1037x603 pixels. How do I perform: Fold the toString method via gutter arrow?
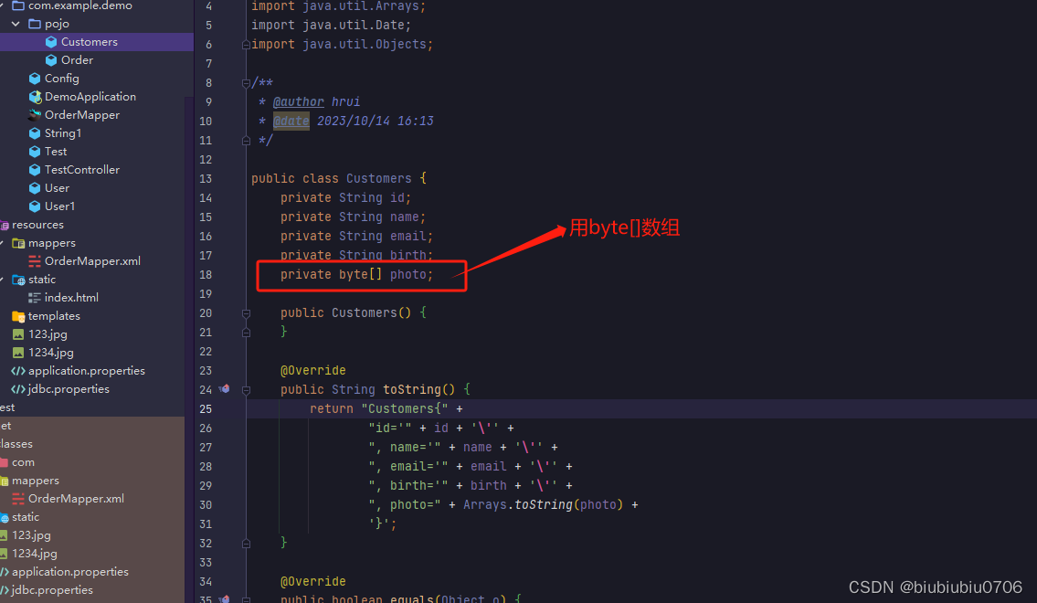[x=246, y=389]
